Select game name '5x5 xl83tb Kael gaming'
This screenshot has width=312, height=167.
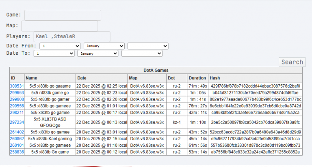[50, 139]
